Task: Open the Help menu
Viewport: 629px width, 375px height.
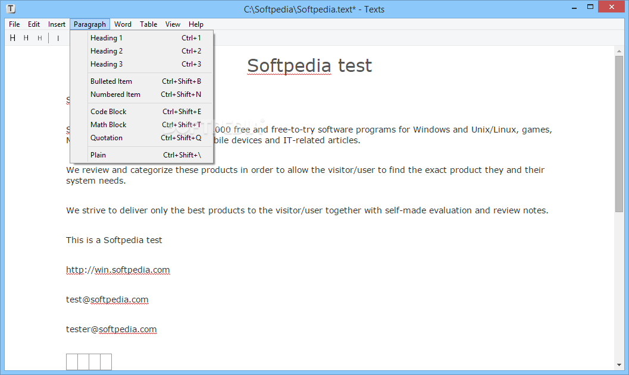Action: [x=196, y=24]
